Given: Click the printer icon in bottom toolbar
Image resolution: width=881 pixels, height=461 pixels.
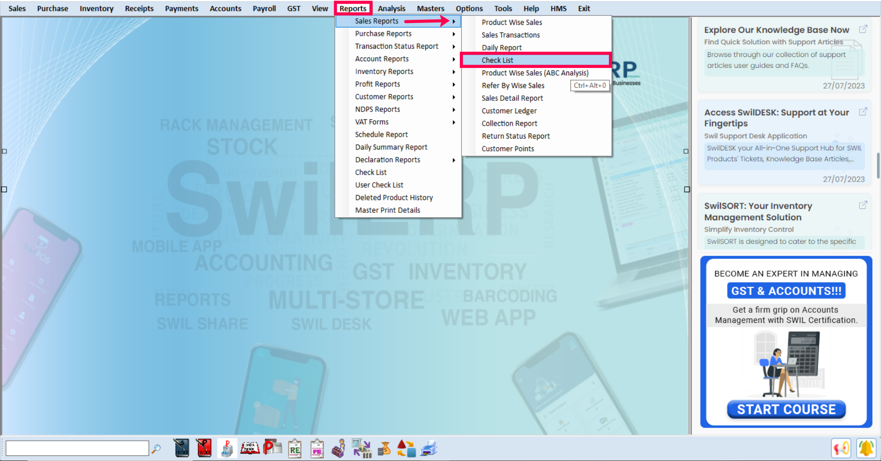Looking at the screenshot, I should coord(429,448).
